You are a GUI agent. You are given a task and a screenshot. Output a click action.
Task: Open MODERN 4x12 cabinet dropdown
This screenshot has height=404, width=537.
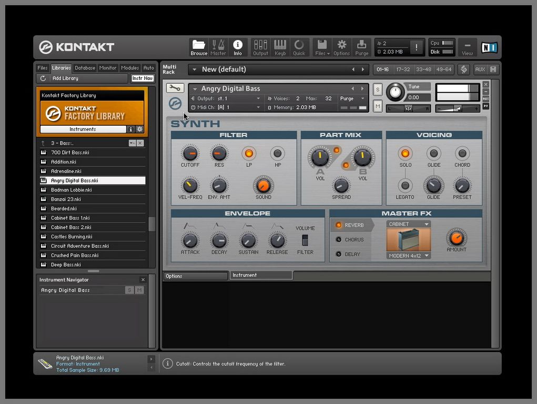[408, 256]
